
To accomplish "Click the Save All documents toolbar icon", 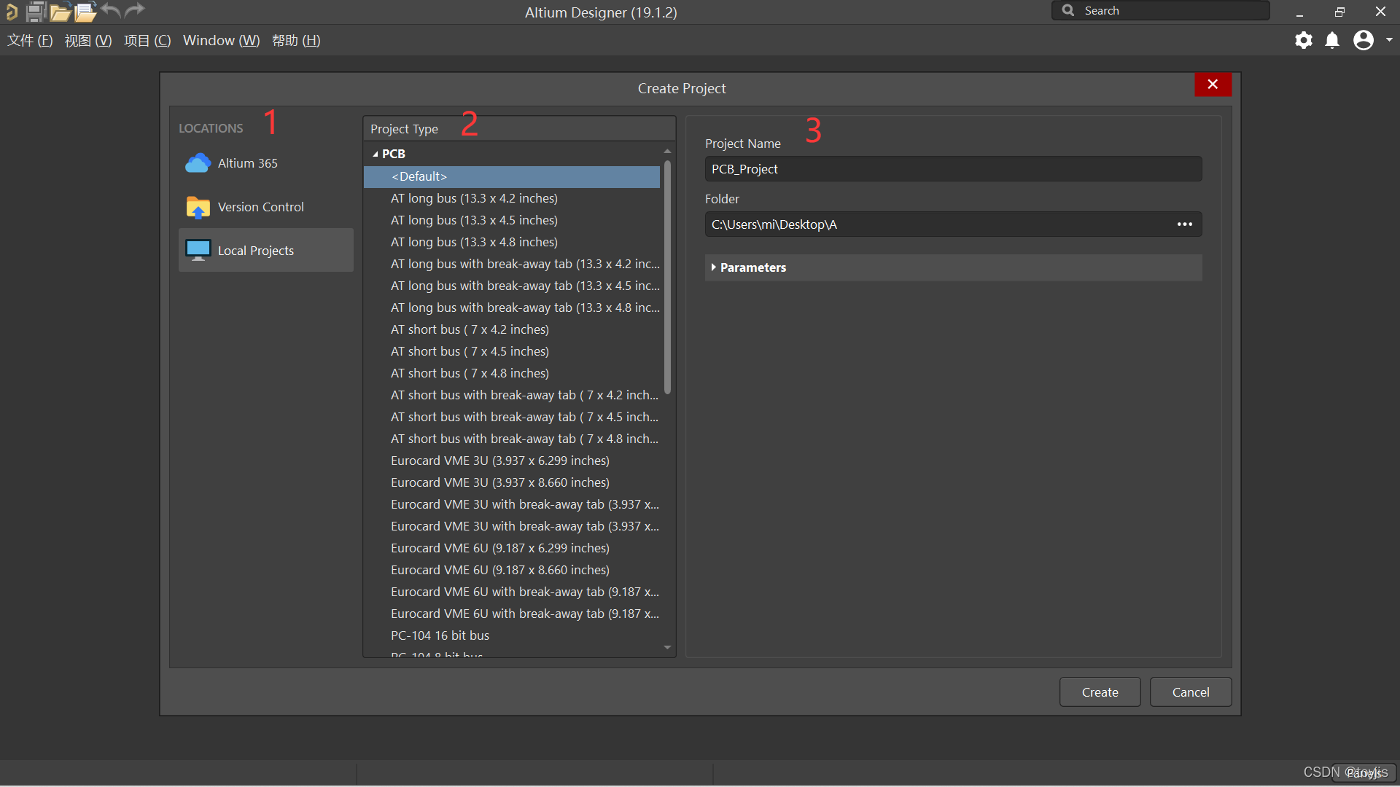I will (x=36, y=12).
